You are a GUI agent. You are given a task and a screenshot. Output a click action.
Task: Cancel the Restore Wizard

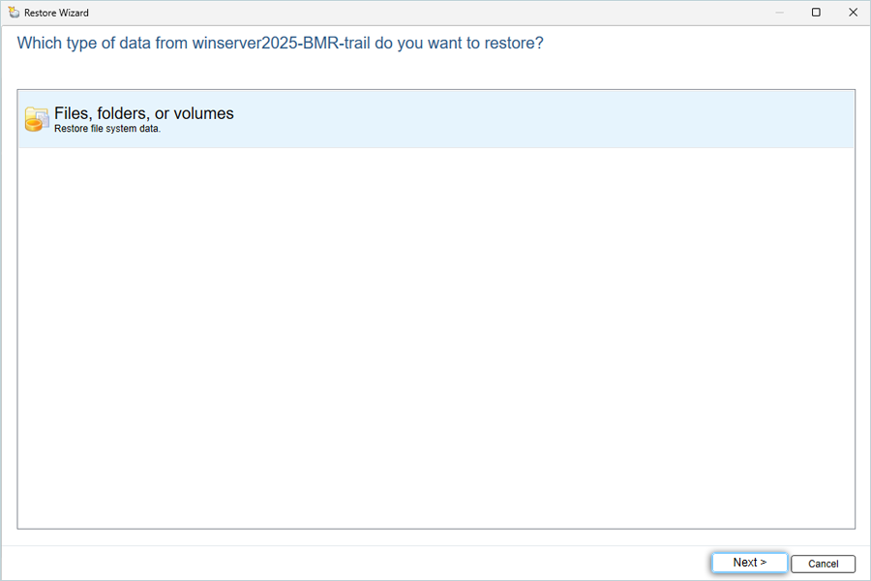coord(823,564)
